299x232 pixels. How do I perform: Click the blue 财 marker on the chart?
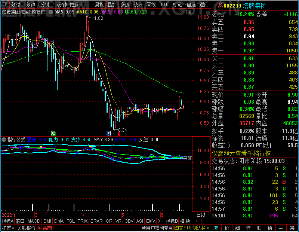coord(109,133)
